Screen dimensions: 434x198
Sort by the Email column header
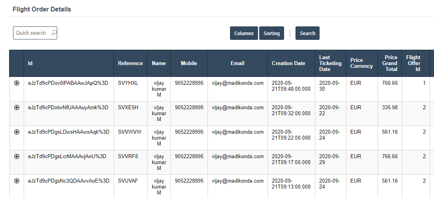pyautogui.click(x=238, y=63)
